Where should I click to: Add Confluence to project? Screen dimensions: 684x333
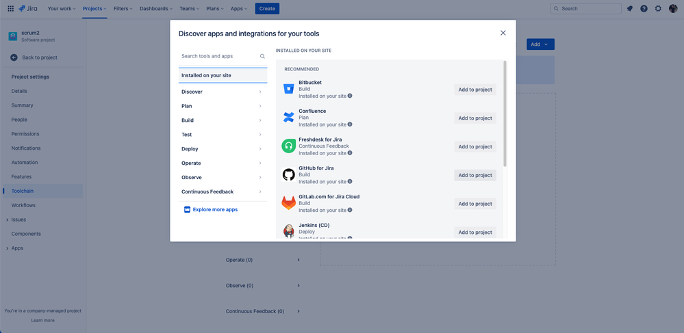pyautogui.click(x=475, y=118)
